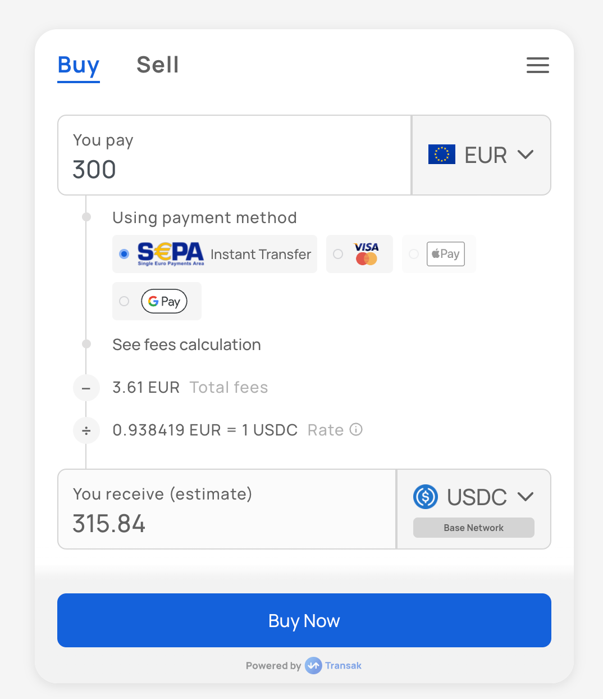
Task: Select the Visa card radio button
Action: tap(338, 254)
